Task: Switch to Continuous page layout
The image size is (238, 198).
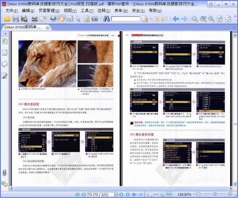Action: click(x=156, y=194)
